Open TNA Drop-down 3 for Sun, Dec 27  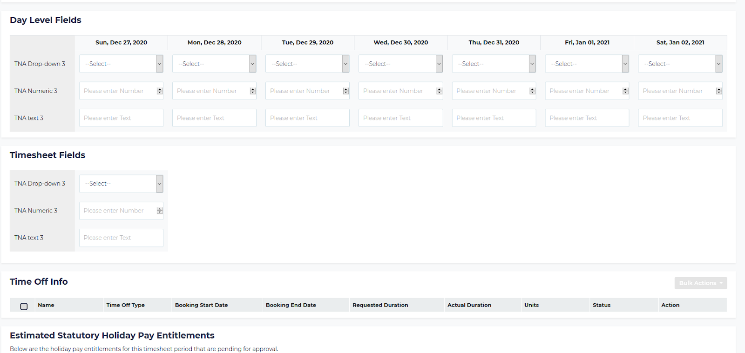[121, 64]
